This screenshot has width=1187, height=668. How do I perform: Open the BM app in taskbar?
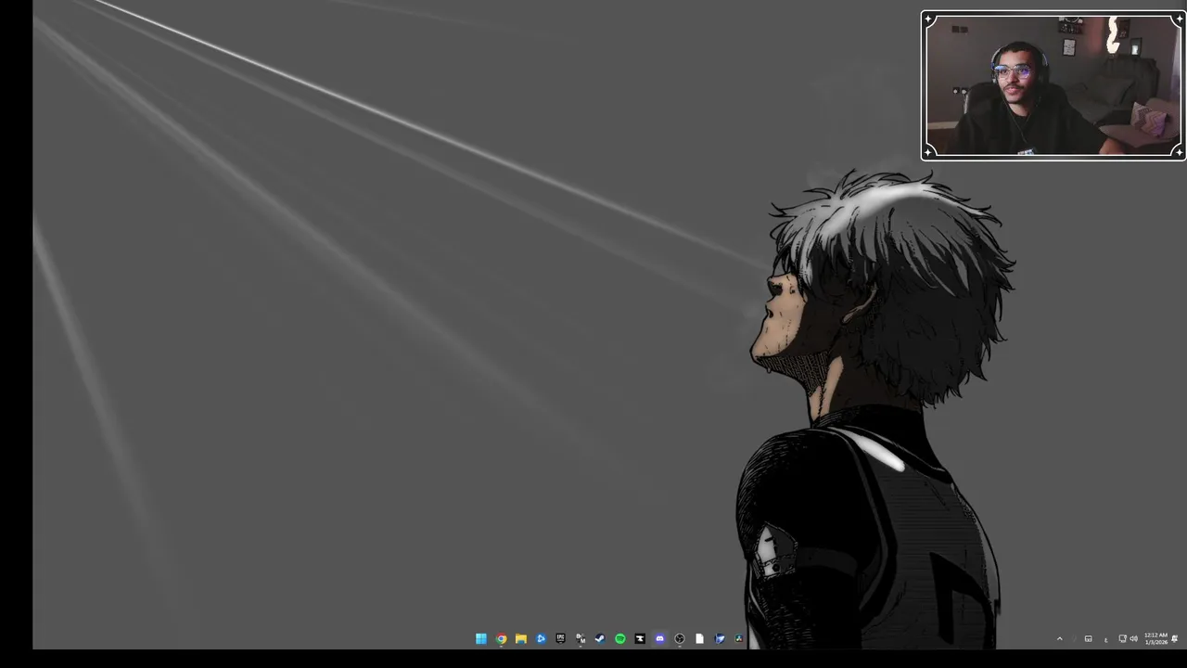point(581,638)
